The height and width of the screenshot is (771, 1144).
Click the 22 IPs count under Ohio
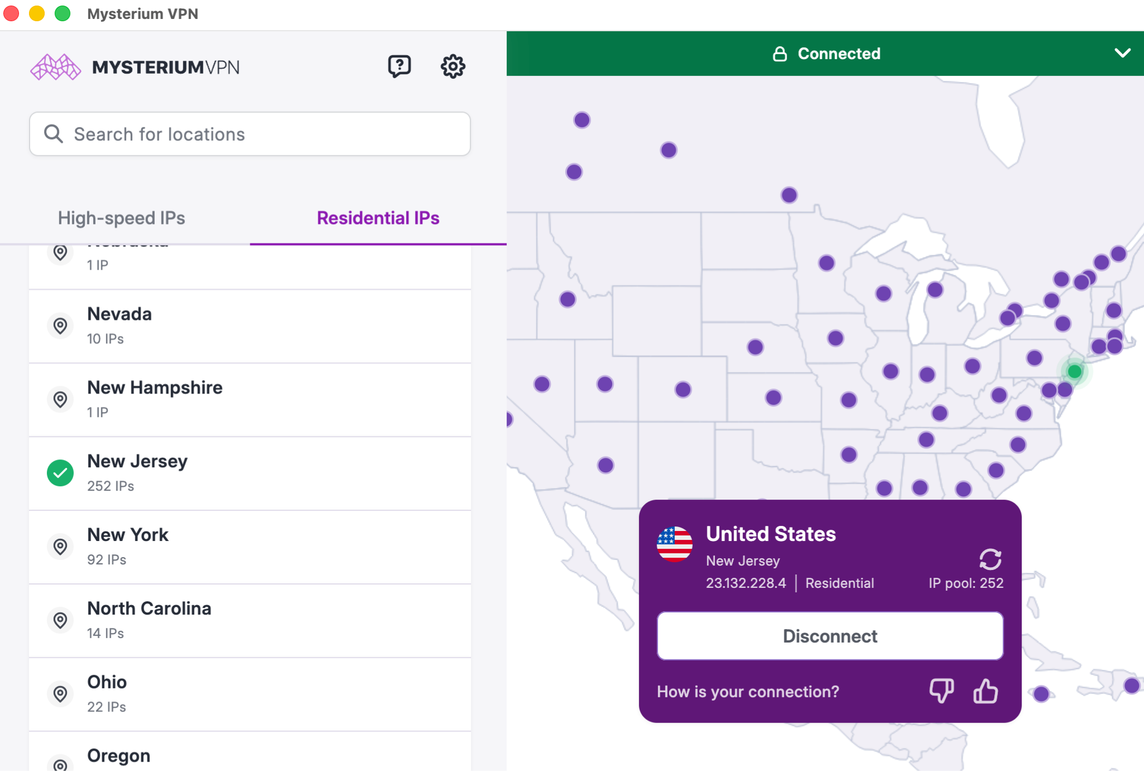point(107,707)
